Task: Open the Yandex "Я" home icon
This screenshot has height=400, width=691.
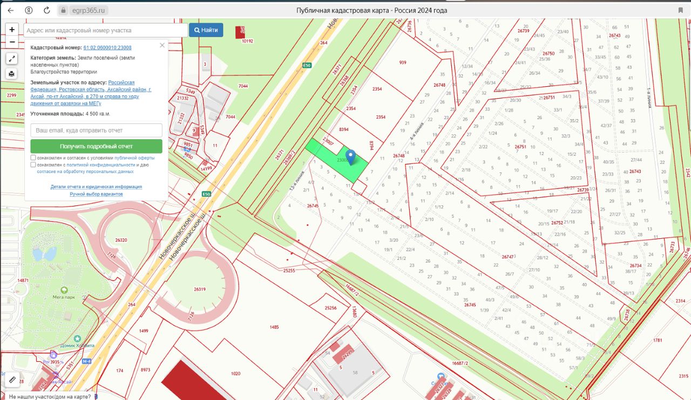Action: pos(29,10)
